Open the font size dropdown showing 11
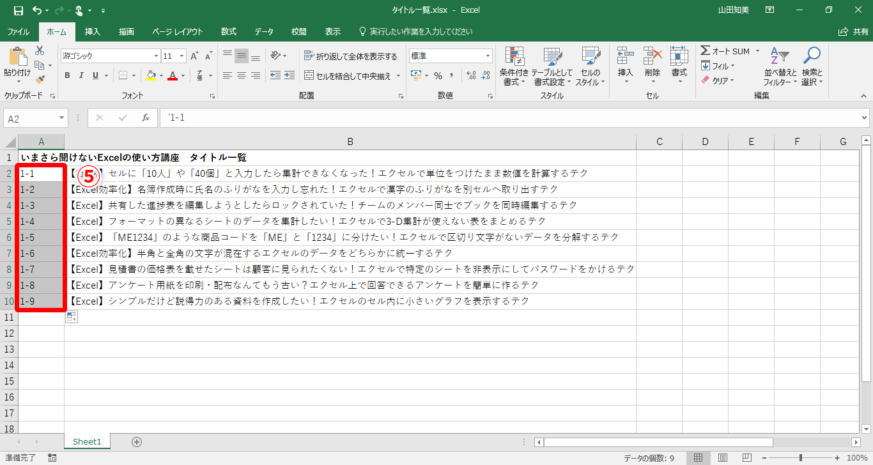873x465 pixels. tap(182, 56)
